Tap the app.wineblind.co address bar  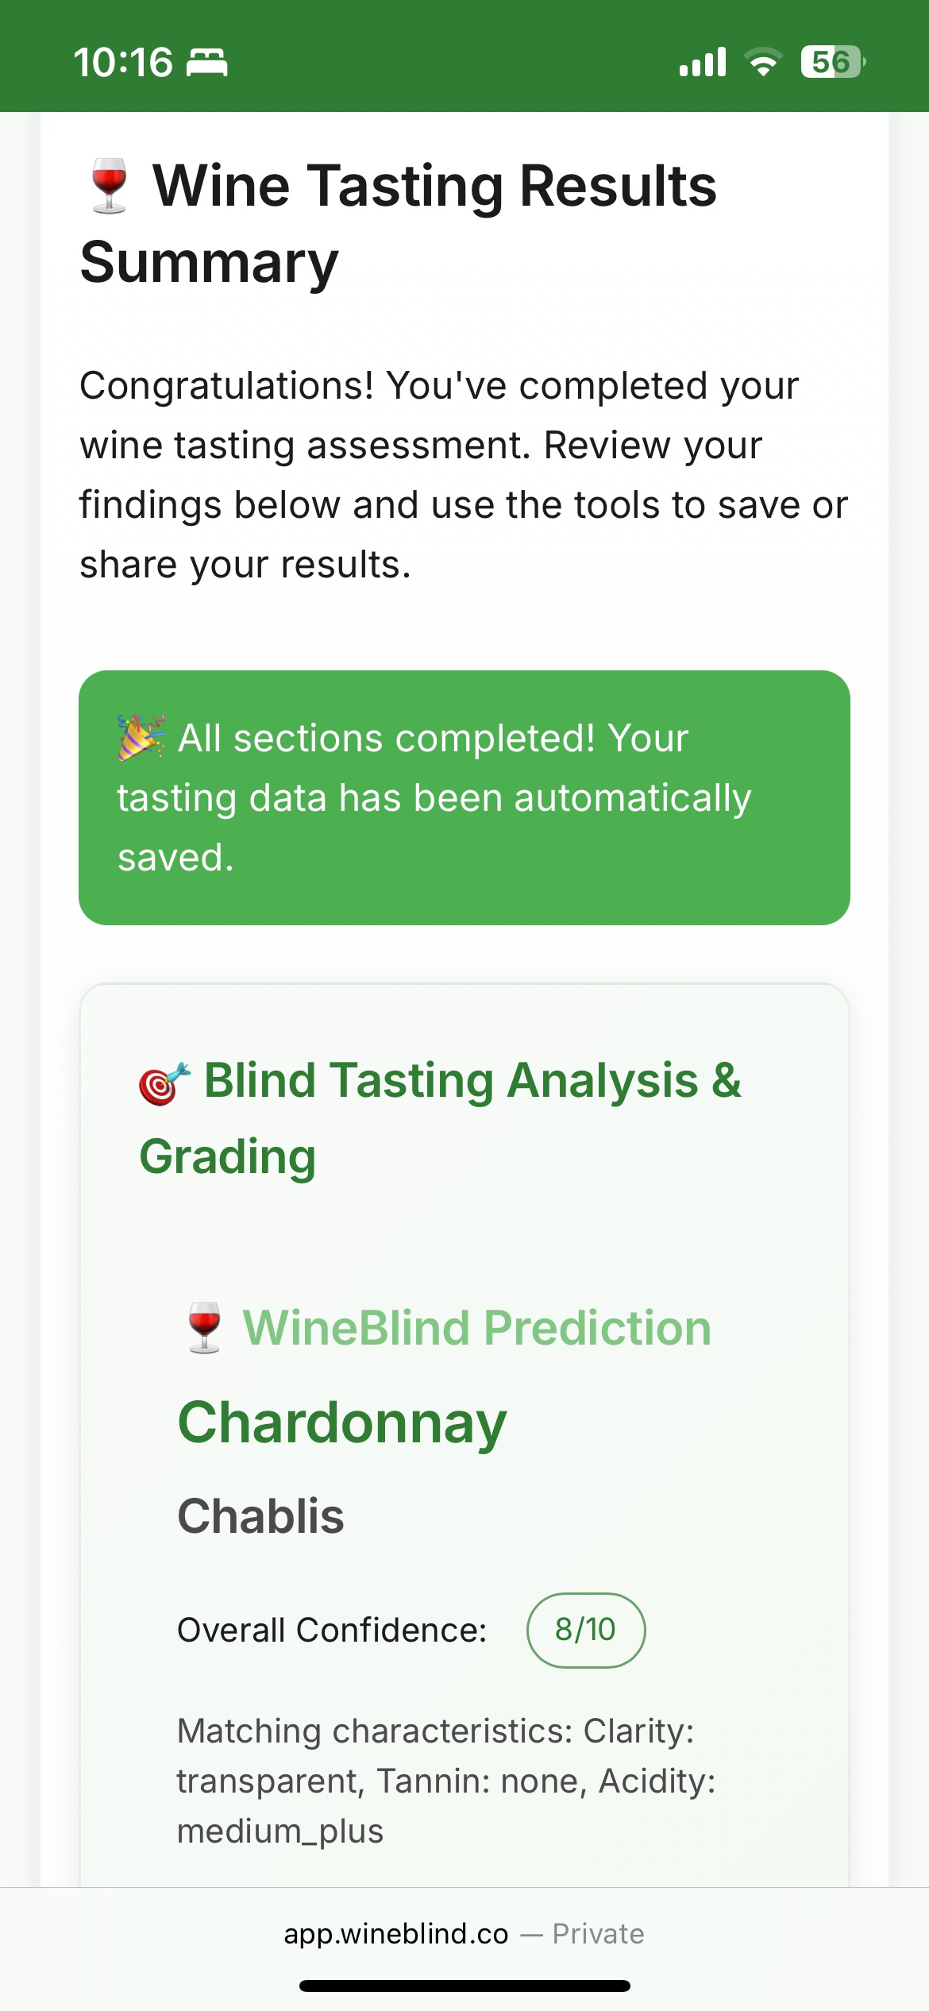[x=396, y=1933]
